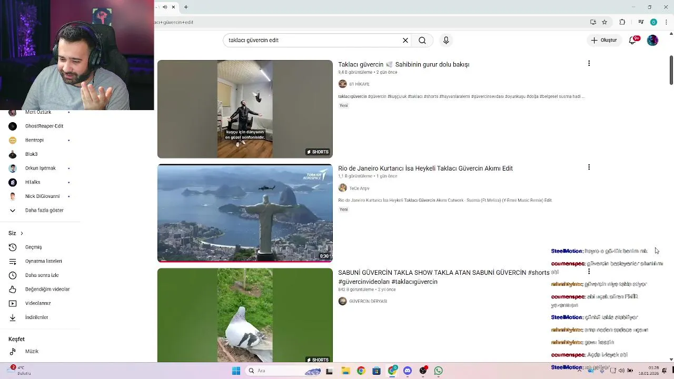Viewport: 674px width, 379px height.
Task: Click the scrollbar down arrow
Action: pyautogui.click(x=671, y=360)
